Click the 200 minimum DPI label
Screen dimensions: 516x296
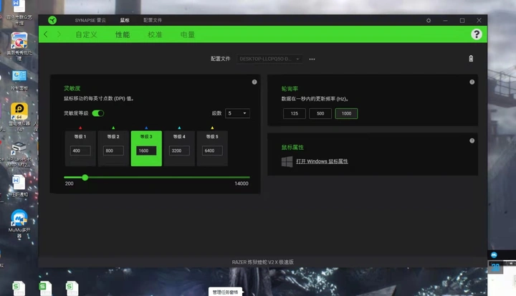click(x=69, y=183)
